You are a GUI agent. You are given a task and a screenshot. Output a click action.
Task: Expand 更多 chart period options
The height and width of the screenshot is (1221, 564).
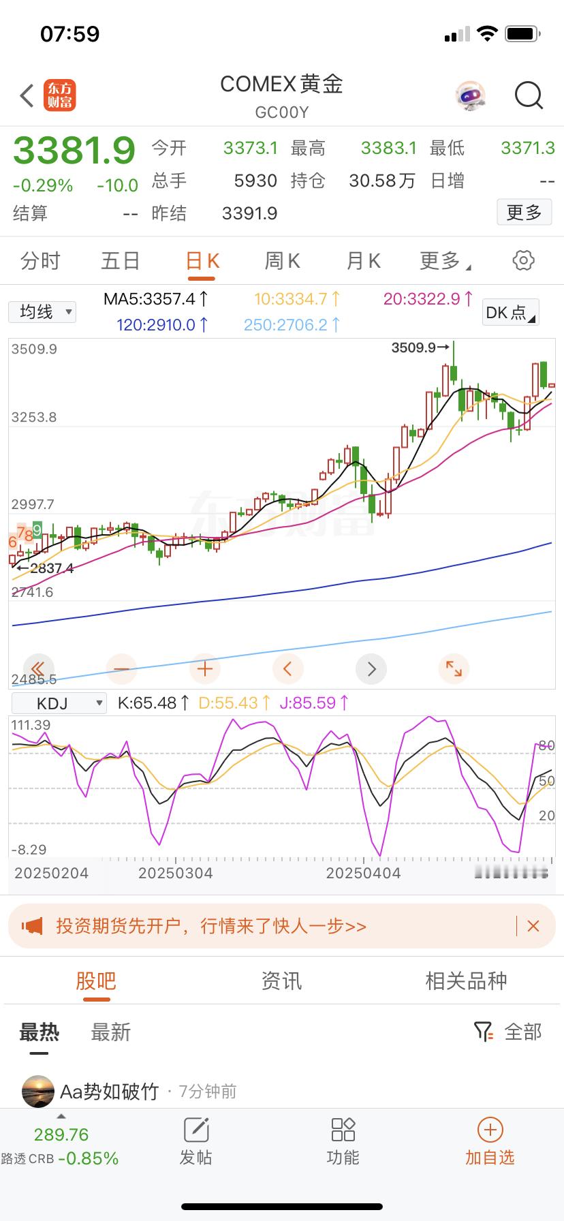(x=445, y=261)
